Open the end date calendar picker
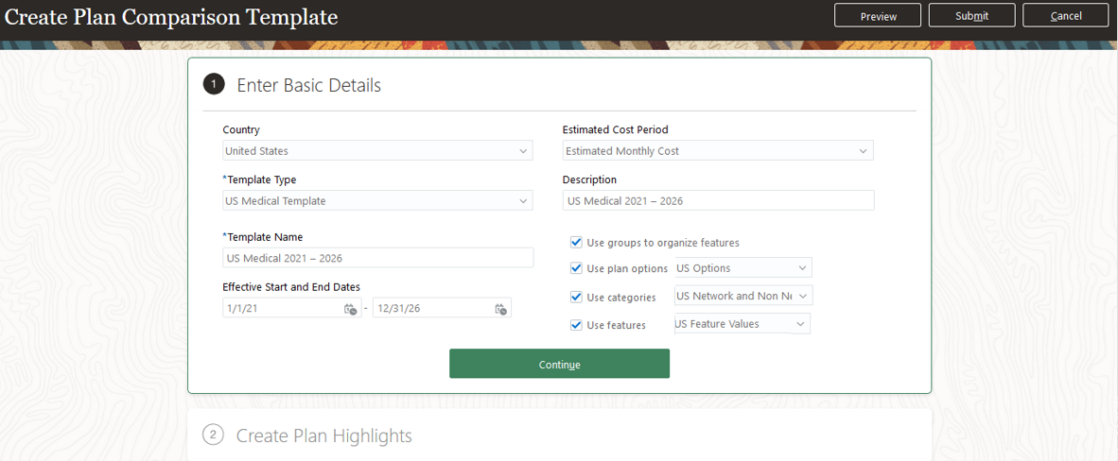 500,309
